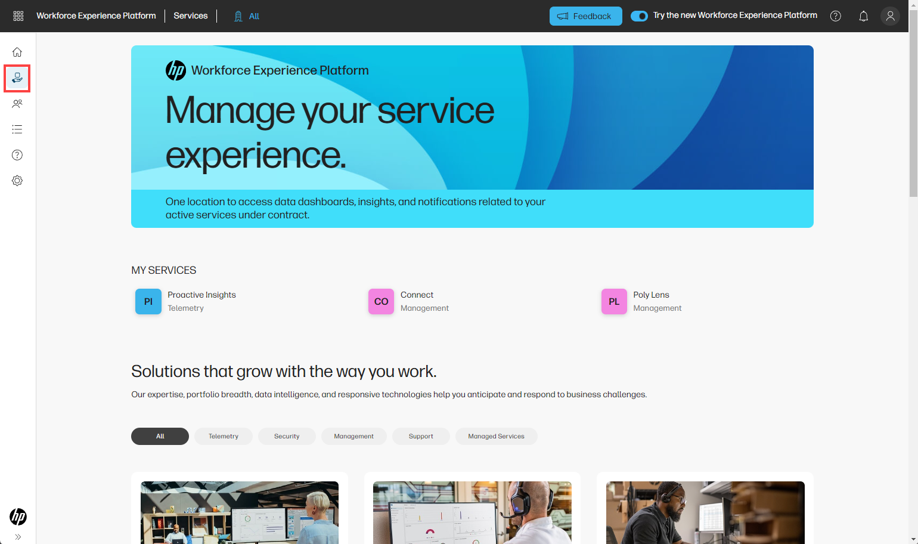Viewport: 918px width, 544px height.
Task: Open the Services menu in the top bar
Action: pyautogui.click(x=190, y=16)
